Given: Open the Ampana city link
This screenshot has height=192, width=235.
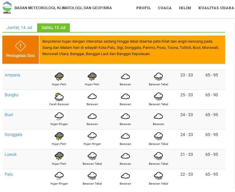Looking at the screenshot, I should pyautogui.click(x=12, y=75).
